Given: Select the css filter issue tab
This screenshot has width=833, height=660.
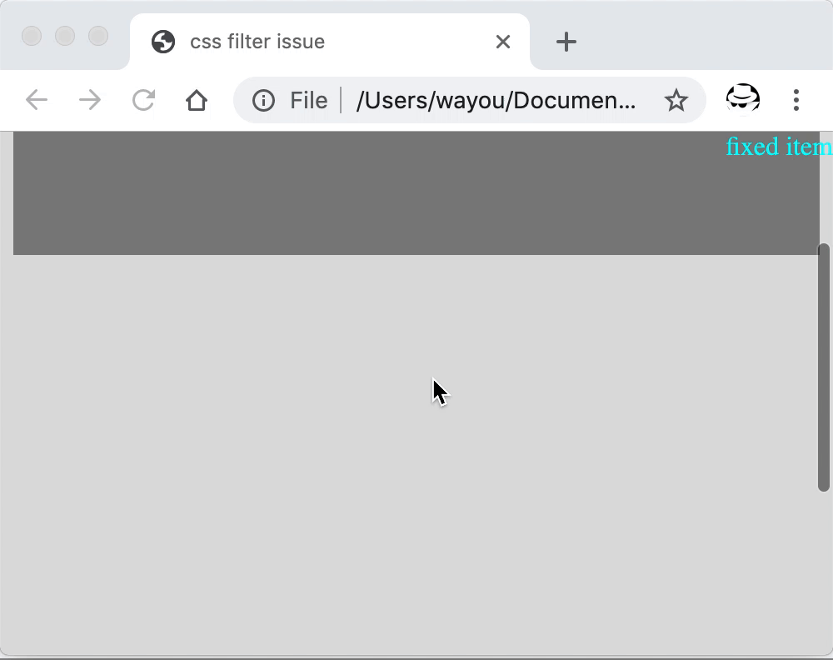Looking at the screenshot, I should pyautogui.click(x=329, y=42).
